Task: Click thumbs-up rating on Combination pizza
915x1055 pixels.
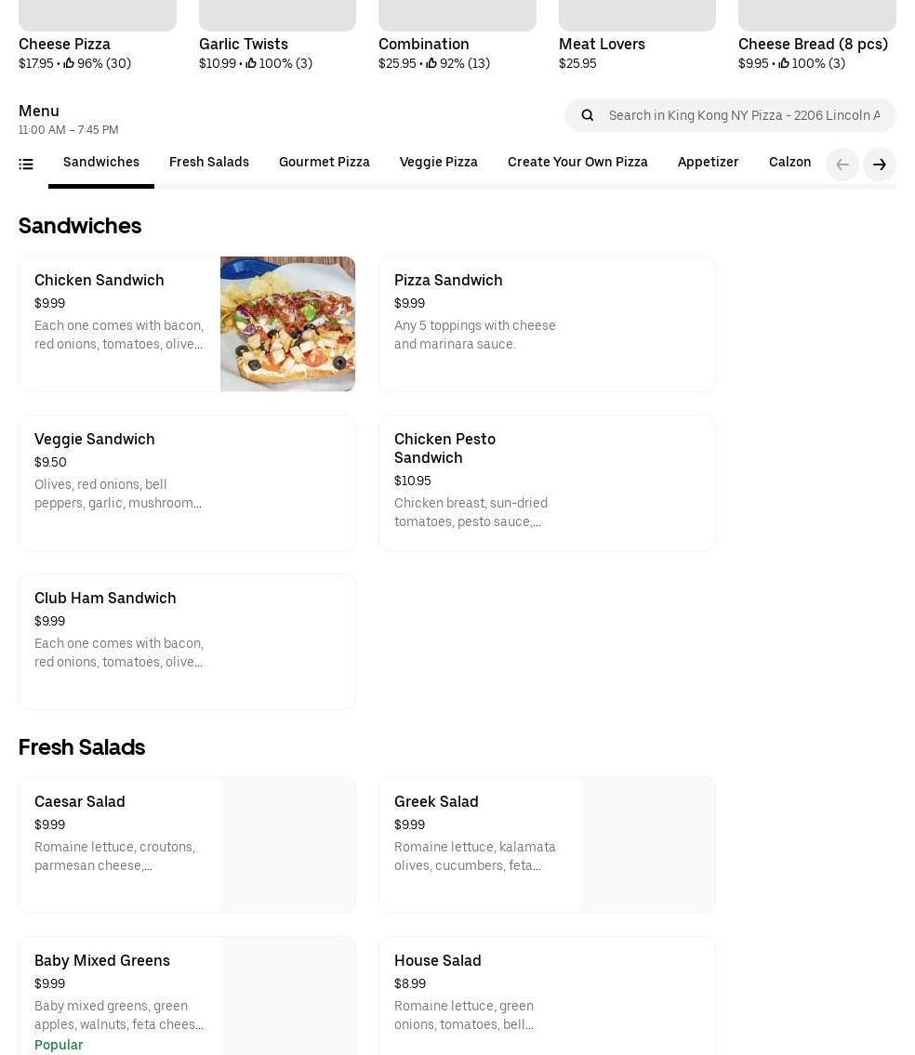Action: click(431, 64)
